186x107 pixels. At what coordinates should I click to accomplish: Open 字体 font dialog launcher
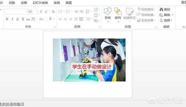(x=55, y=27)
